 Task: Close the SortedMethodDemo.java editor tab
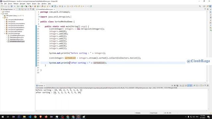tap(54, 9)
